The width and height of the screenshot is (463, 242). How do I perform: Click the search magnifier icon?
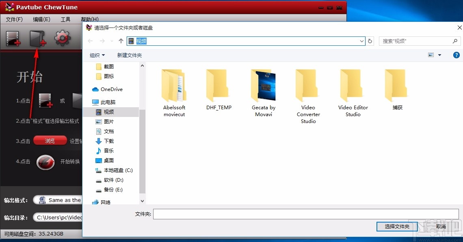[455, 41]
